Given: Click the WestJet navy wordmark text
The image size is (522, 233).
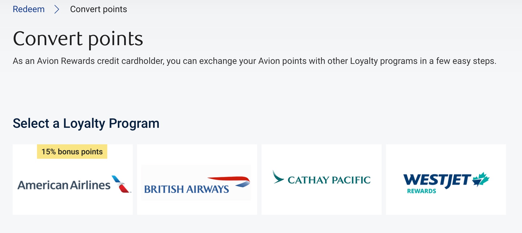Looking at the screenshot, I should pos(437,181).
